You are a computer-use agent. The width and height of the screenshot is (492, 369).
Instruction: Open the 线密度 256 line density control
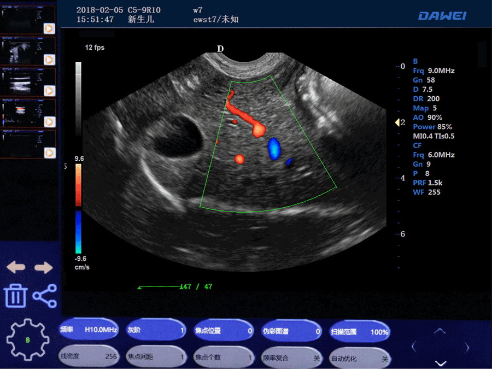click(88, 356)
